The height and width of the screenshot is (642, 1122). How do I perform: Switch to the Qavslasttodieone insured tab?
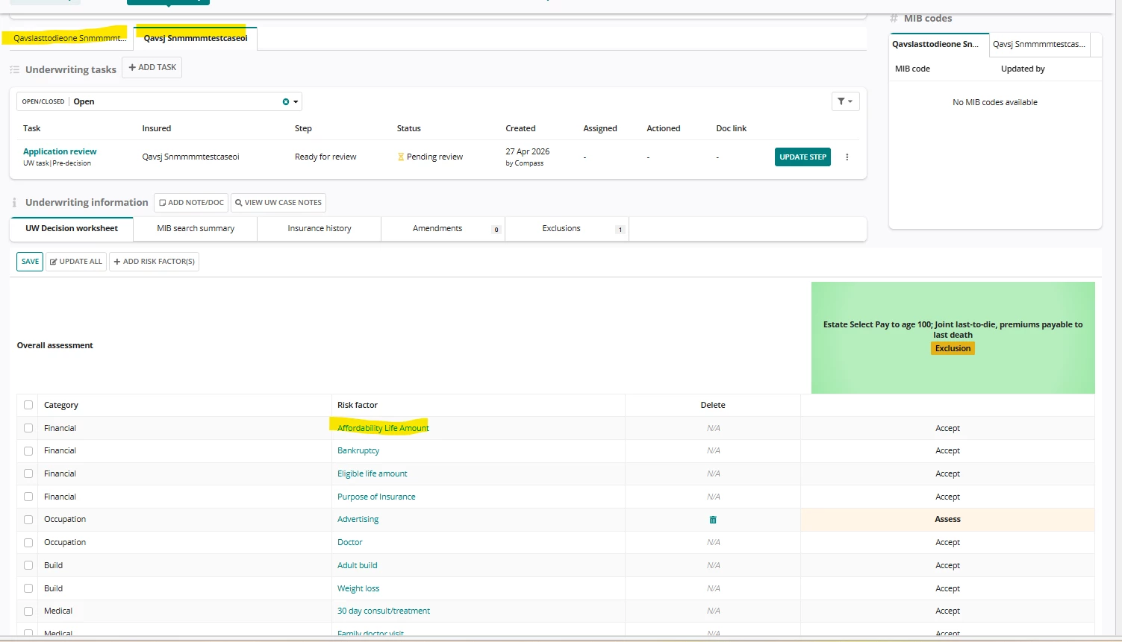(70, 38)
